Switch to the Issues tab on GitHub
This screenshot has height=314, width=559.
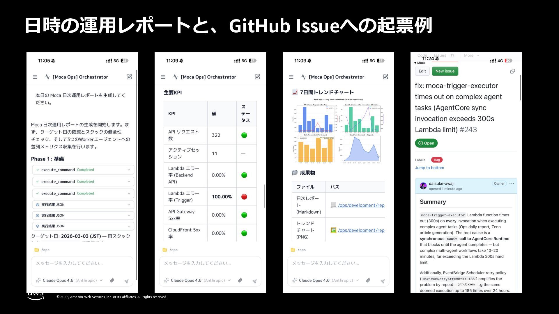coord(440,56)
